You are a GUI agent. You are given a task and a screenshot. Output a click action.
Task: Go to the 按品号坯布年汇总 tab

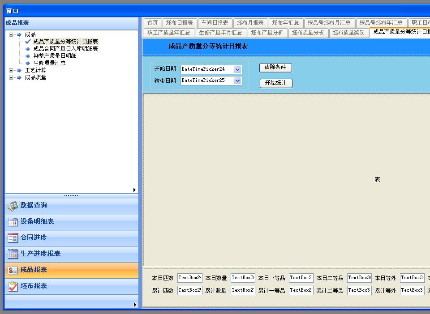tap(381, 23)
